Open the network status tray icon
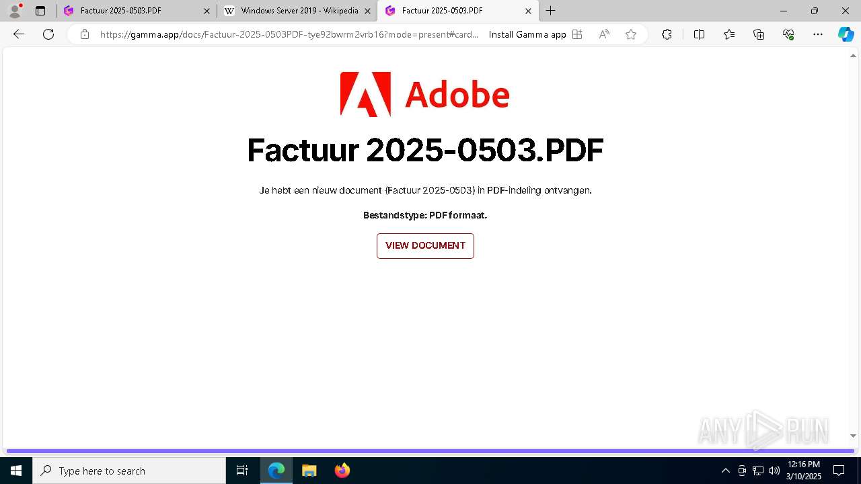Image resolution: width=861 pixels, height=484 pixels. click(758, 471)
